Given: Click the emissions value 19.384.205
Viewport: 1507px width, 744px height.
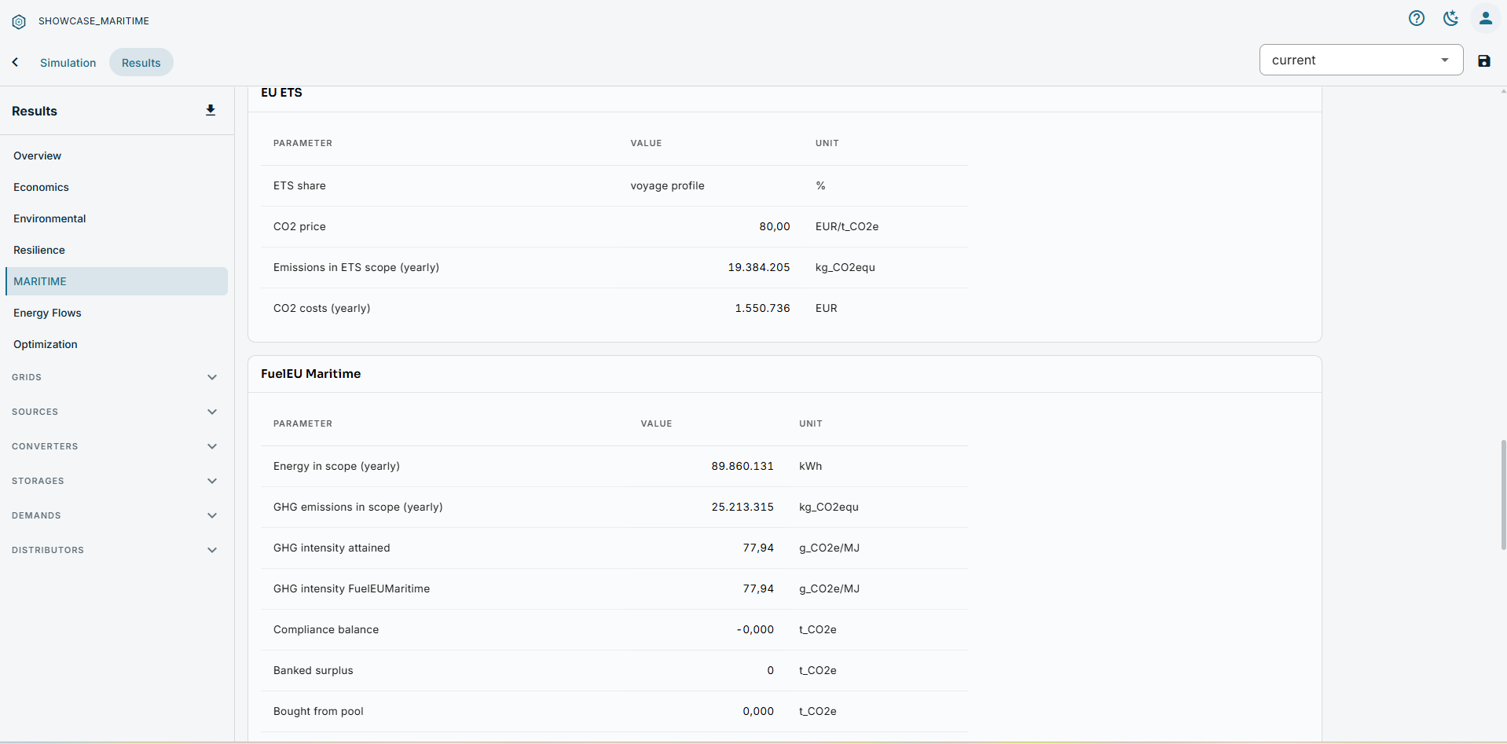Looking at the screenshot, I should (x=758, y=267).
